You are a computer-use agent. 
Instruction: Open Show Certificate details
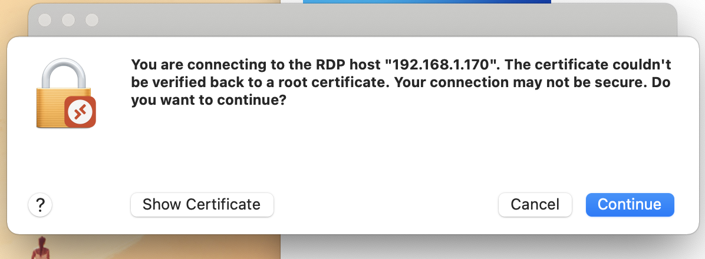[x=202, y=205]
